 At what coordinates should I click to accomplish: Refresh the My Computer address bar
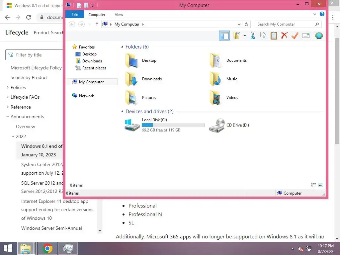pos(246,24)
